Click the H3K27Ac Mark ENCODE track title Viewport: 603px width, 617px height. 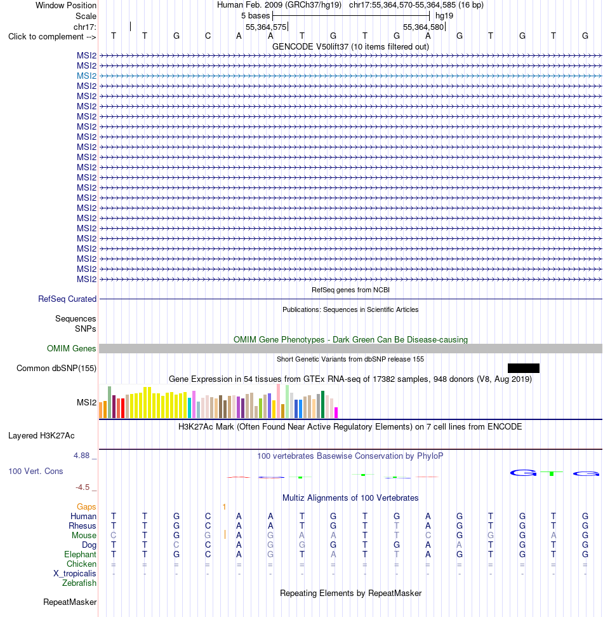coord(350,427)
